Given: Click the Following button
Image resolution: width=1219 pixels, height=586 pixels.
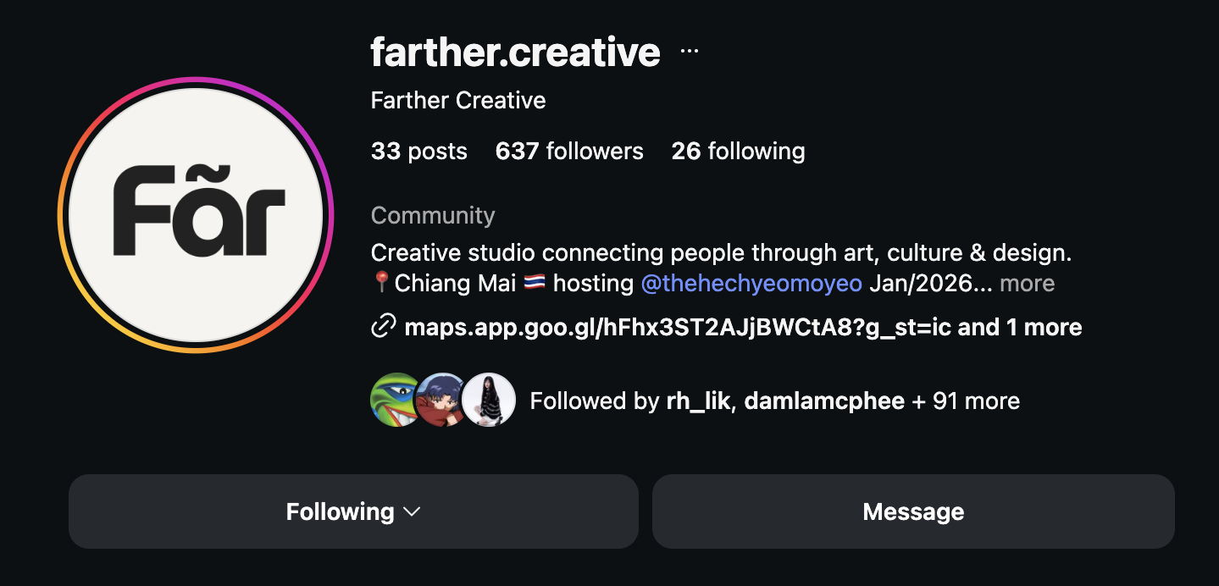Looking at the screenshot, I should pos(353,511).
